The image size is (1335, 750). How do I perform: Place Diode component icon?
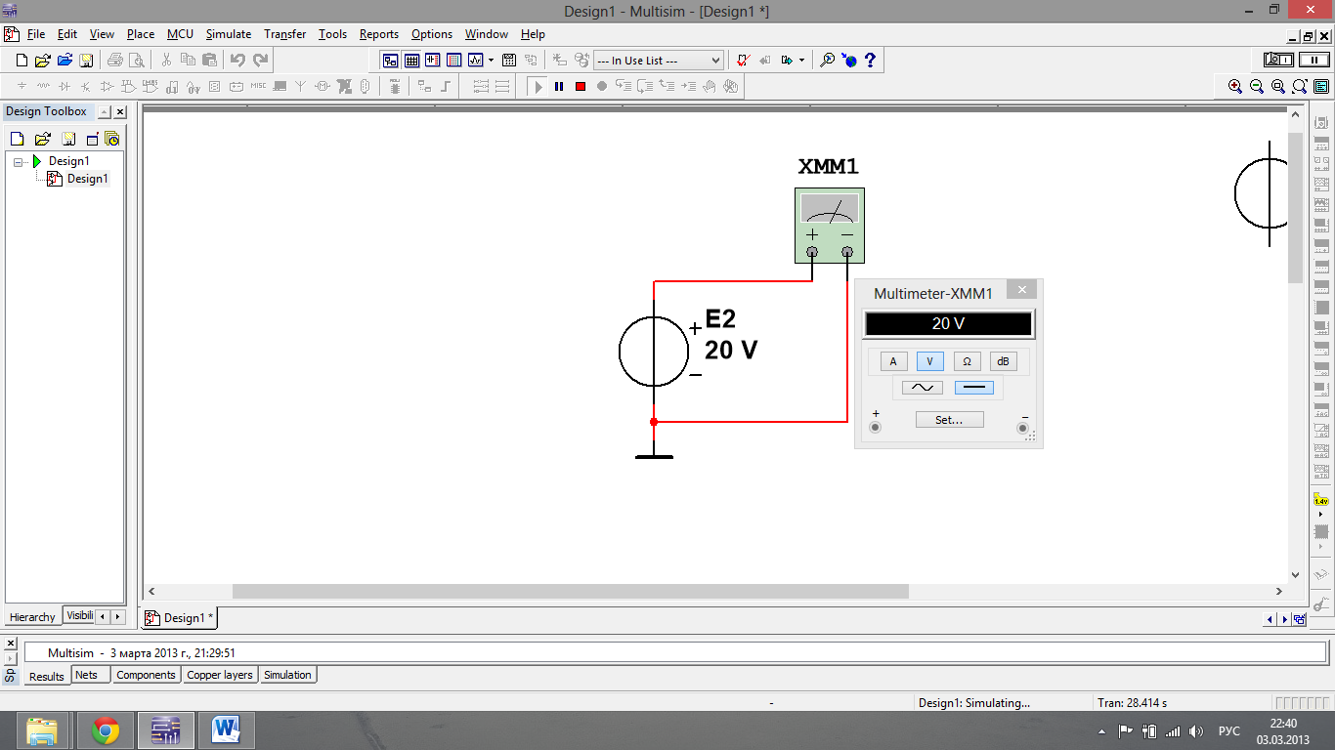[65, 86]
